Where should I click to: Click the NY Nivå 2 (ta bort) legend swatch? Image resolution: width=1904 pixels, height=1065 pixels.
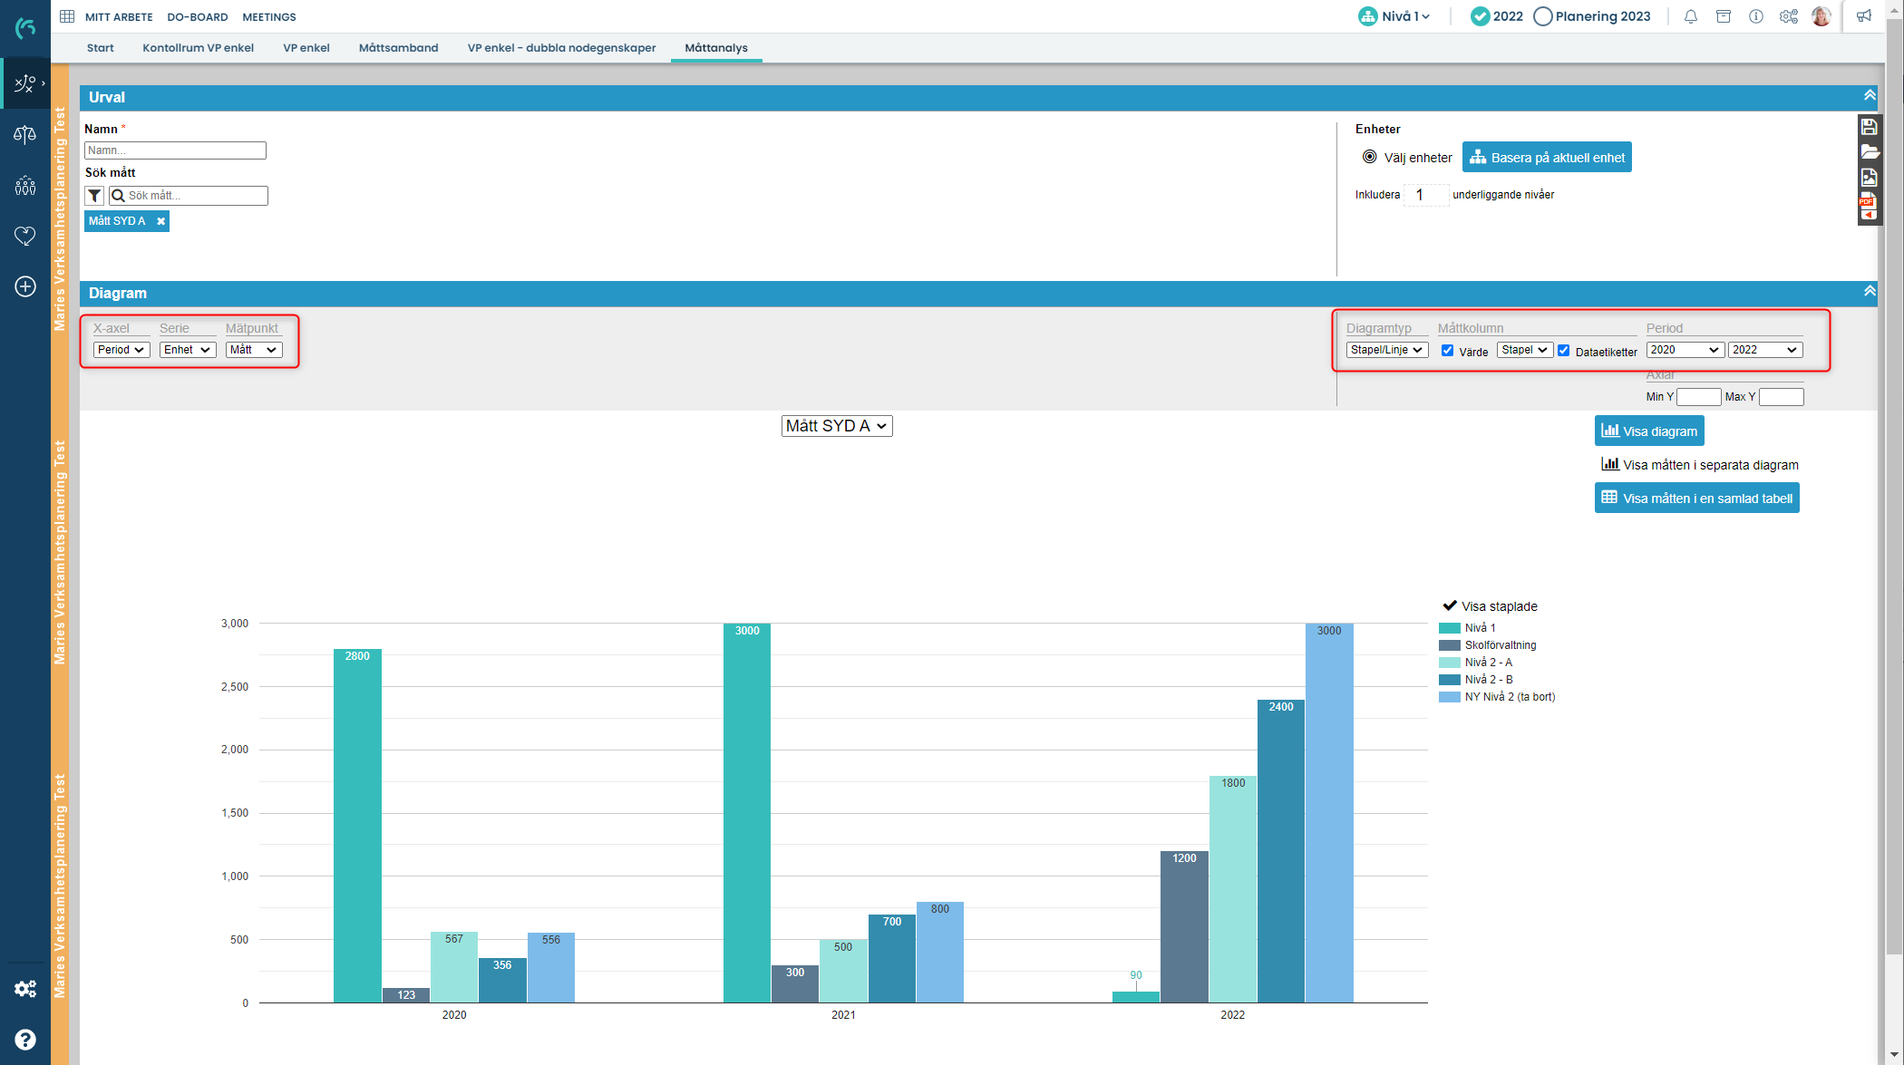[1450, 697]
